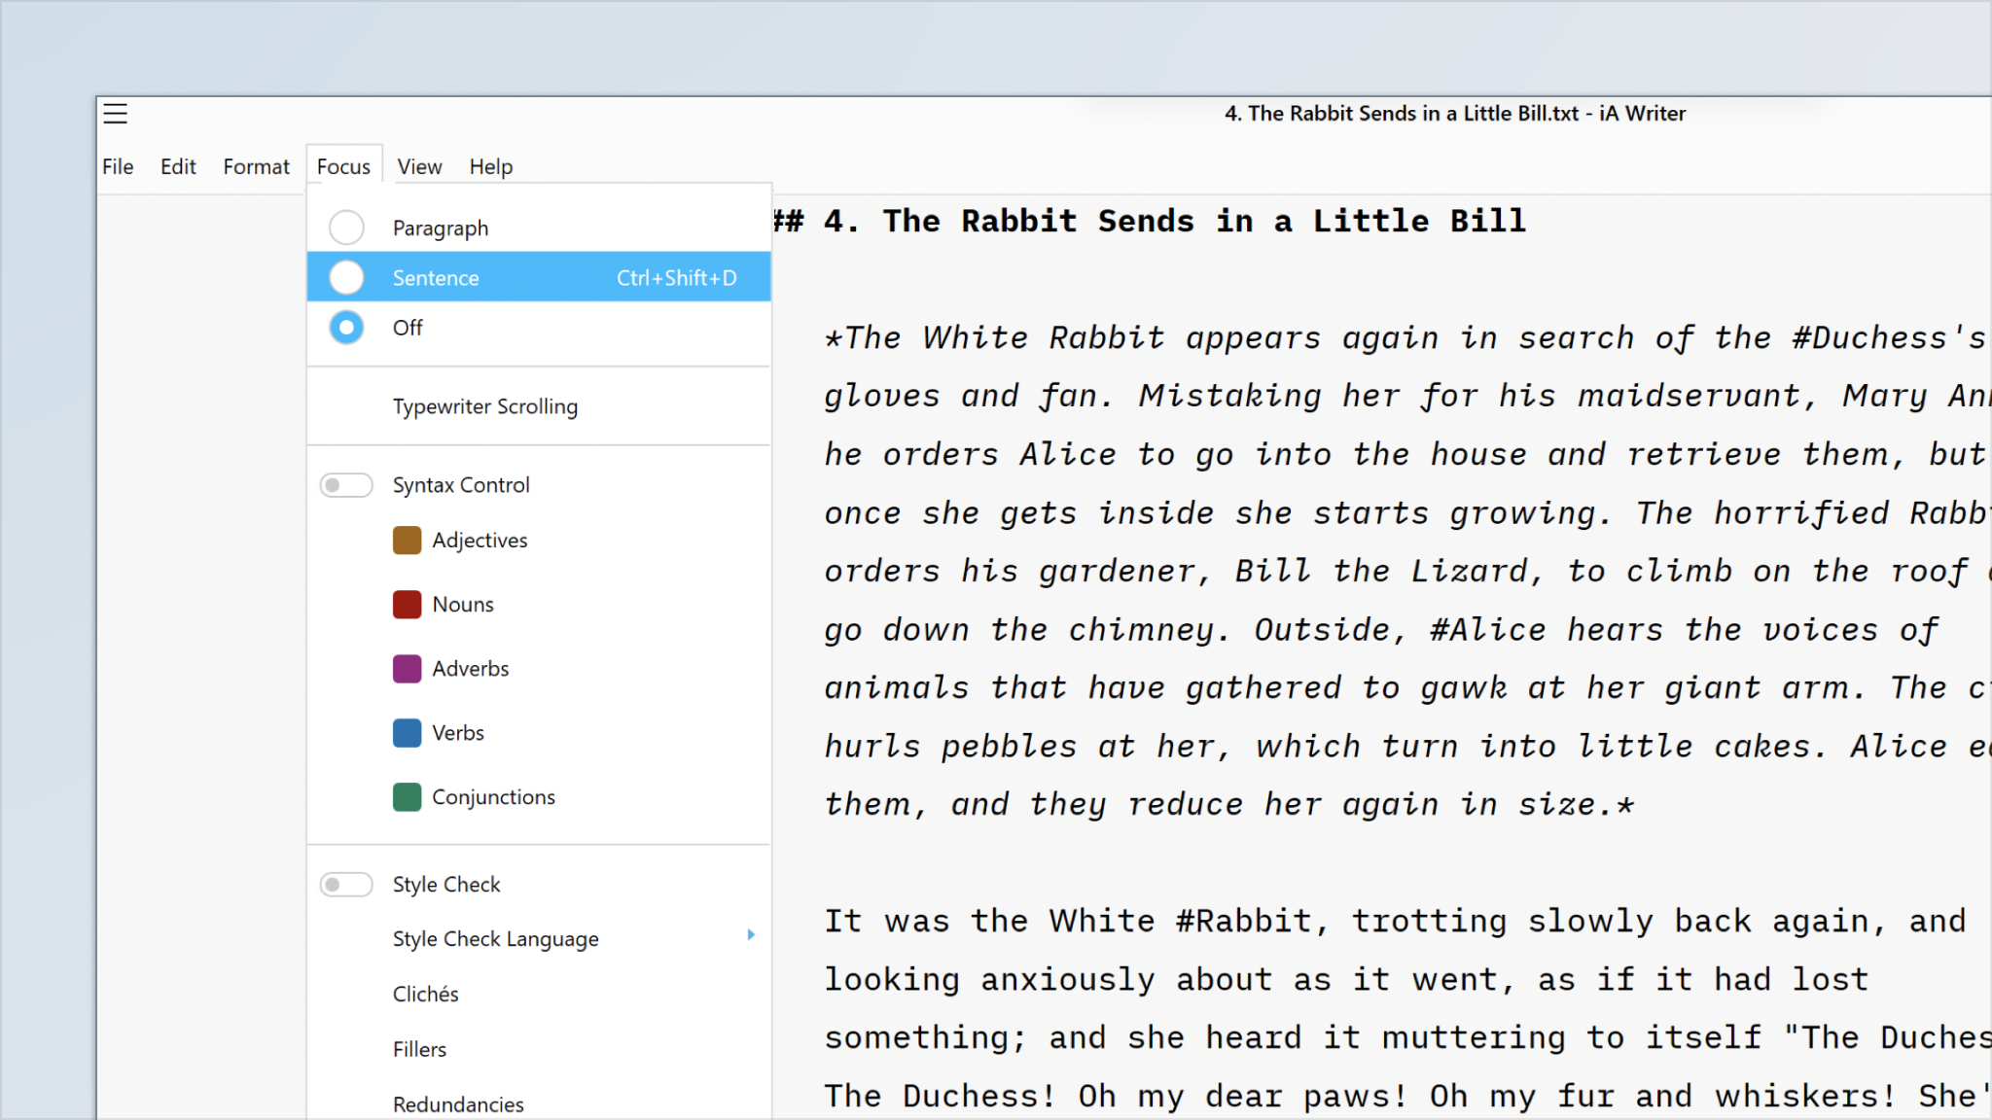This screenshot has width=1992, height=1120.
Task: Select Paragraph focus mode radio
Action: (346, 227)
